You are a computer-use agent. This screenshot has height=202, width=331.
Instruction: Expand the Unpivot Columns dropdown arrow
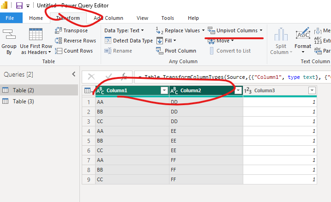261,30
